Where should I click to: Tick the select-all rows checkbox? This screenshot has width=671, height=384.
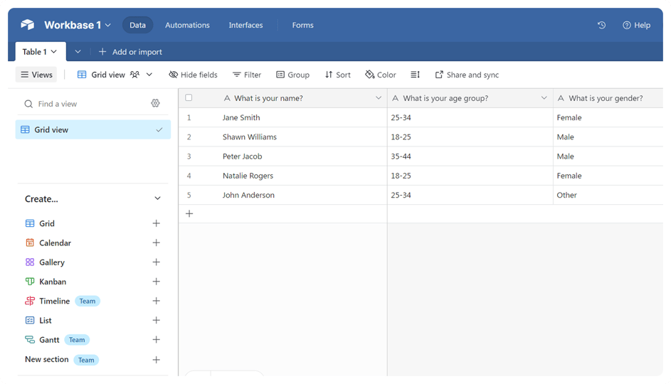[x=189, y=98]
